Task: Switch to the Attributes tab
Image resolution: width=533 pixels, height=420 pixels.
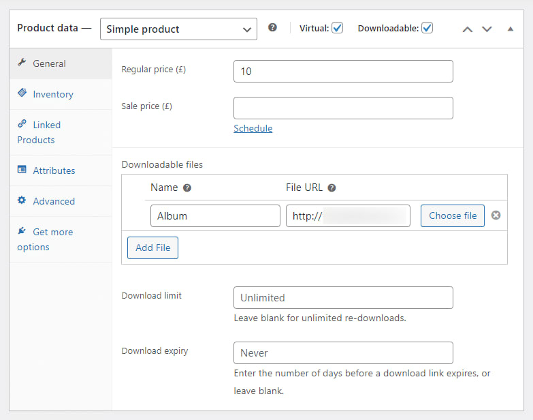Action: click(x=61, y=170)
